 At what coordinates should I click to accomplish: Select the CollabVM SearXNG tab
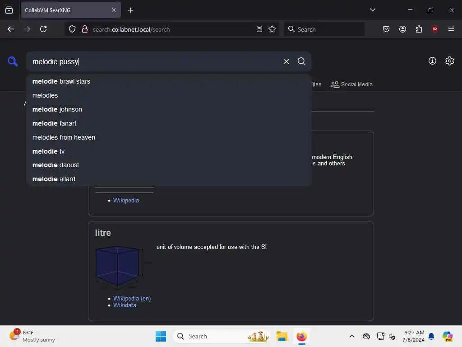point(71,10)
